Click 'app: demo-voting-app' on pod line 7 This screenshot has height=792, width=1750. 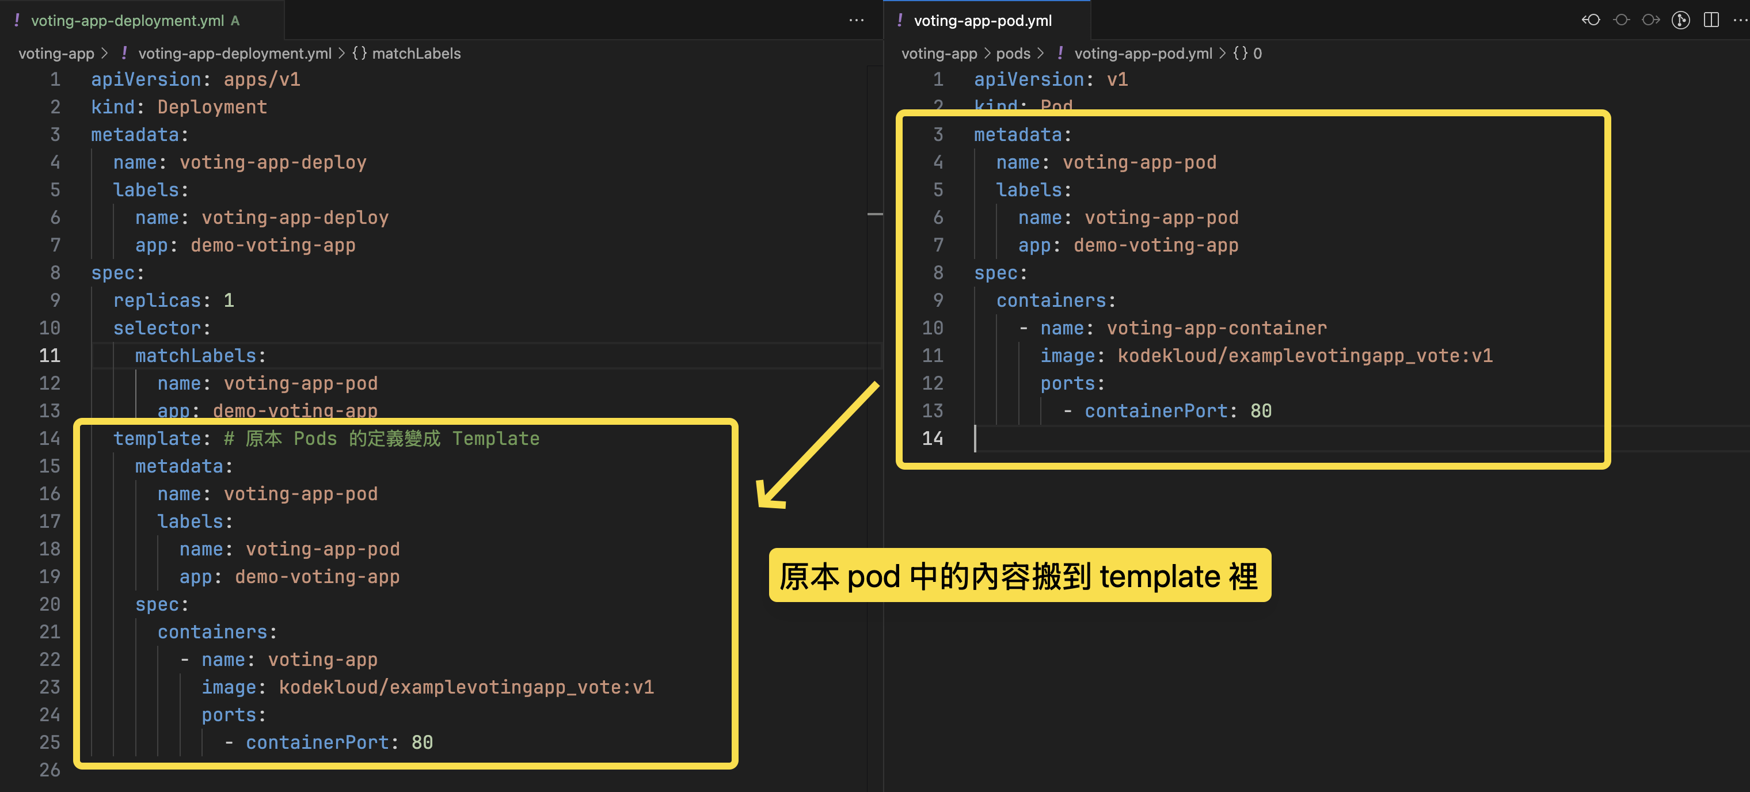pos(1128,245)
